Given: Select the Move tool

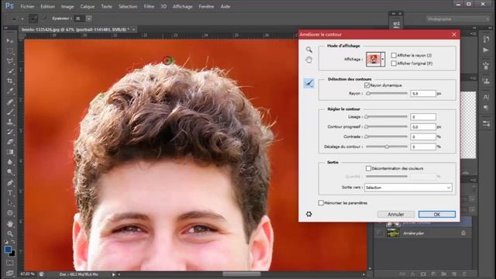Looking at the screenshot, I should (x=10, y=41).
